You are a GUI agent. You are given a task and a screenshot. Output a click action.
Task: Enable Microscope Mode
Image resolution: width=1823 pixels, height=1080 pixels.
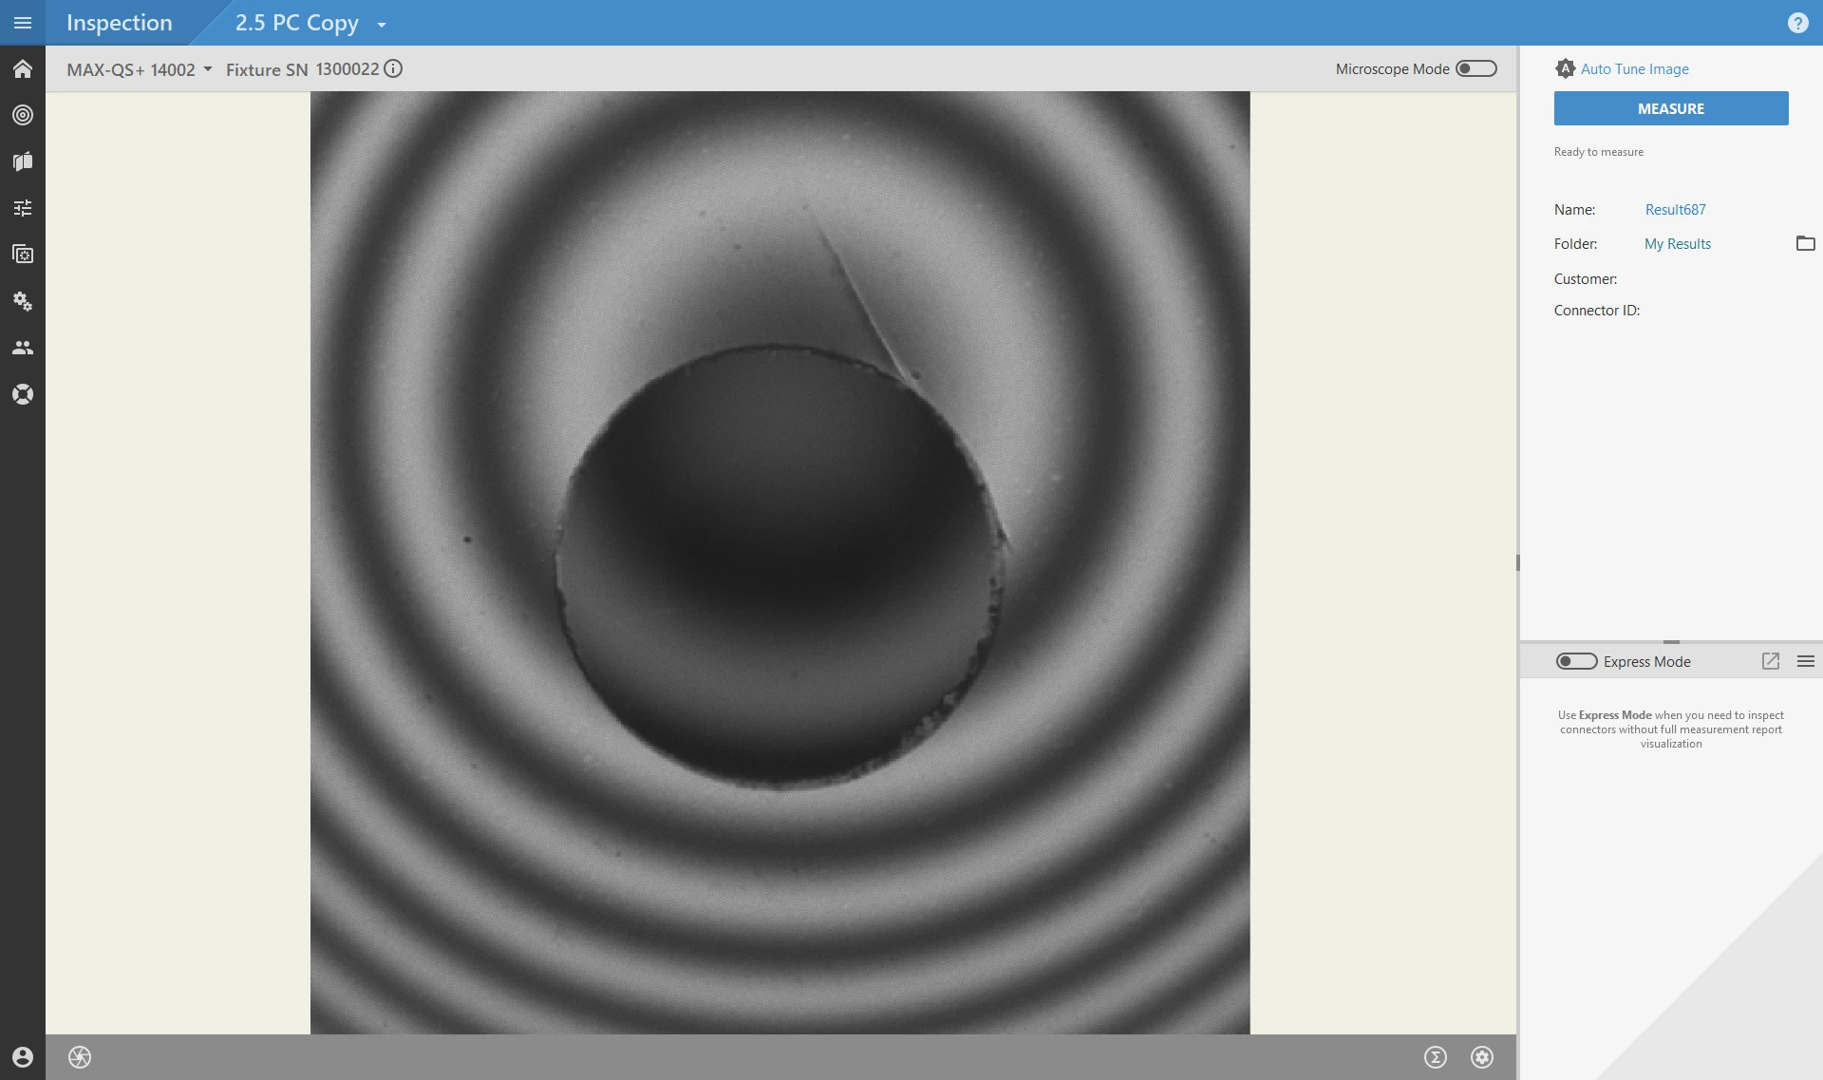1475,68
